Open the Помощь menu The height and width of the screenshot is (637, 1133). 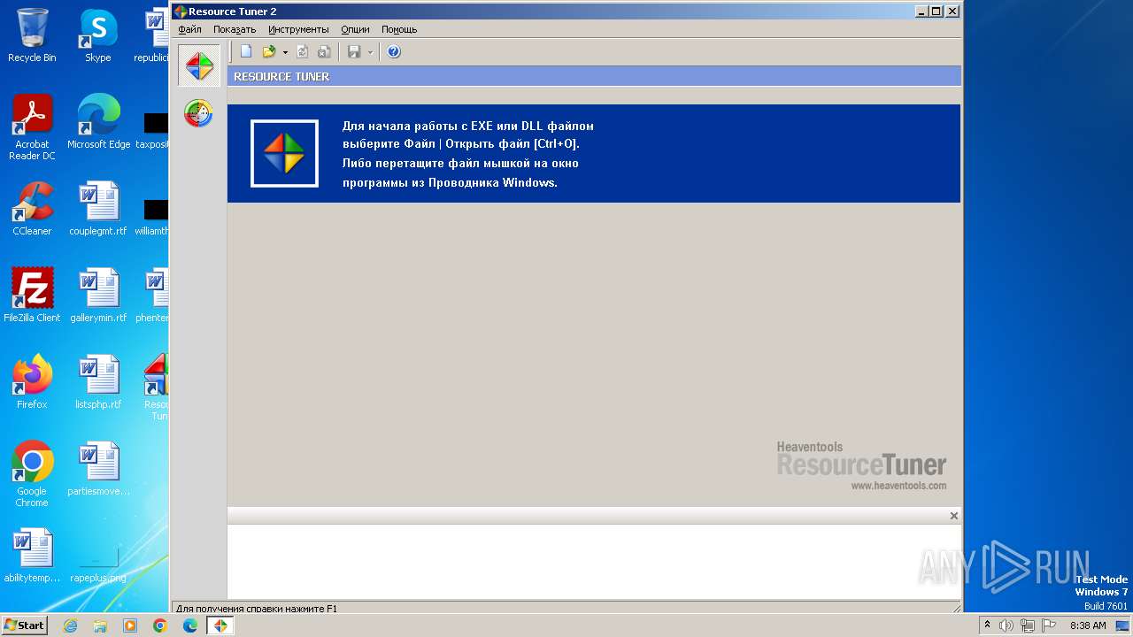(x=399, y=29)
